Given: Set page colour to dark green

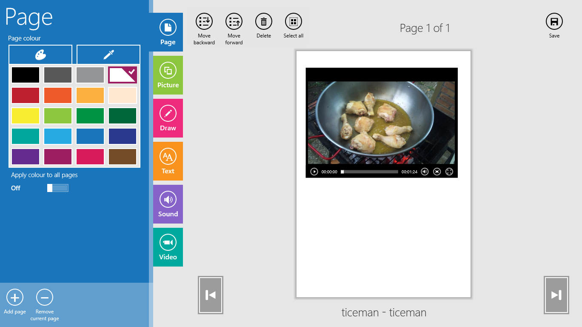Looking at the screenshot, I should pyautogui.click(x=123, y=116).
